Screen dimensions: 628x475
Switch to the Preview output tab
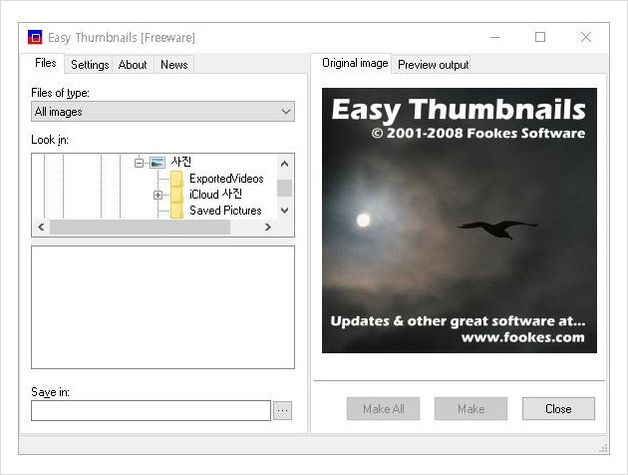pyautogui.click(x=433, y=65)
